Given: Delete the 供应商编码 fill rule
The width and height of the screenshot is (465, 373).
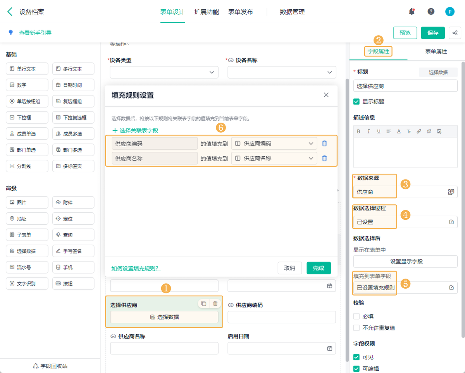Looking at the screenshot, I should 325,143.
